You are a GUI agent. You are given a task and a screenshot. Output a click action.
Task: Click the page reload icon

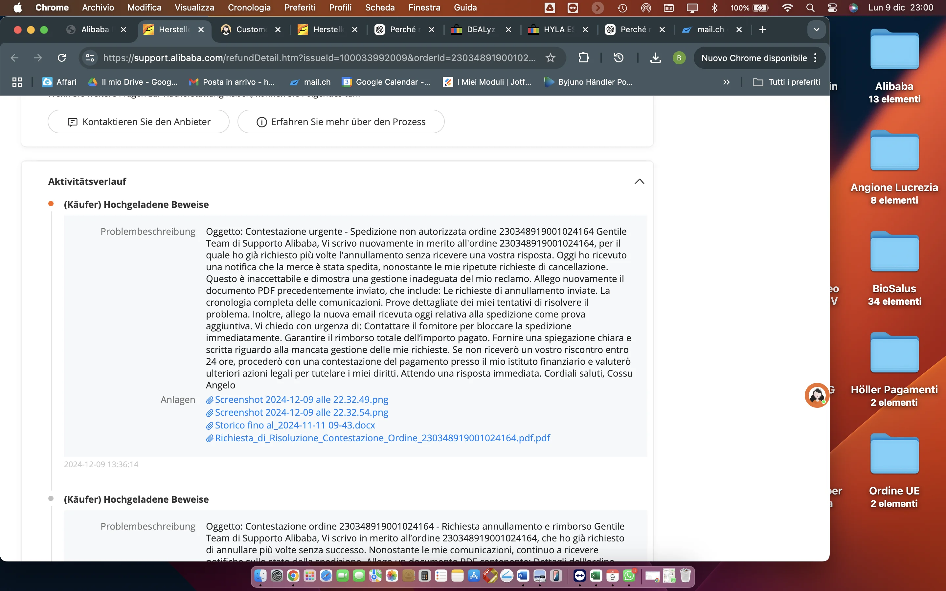click(x=62, y=58)
